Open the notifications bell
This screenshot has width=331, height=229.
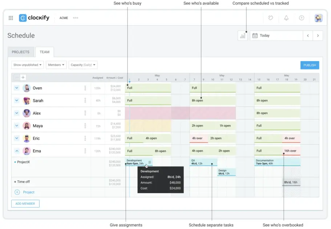(286, 18)
